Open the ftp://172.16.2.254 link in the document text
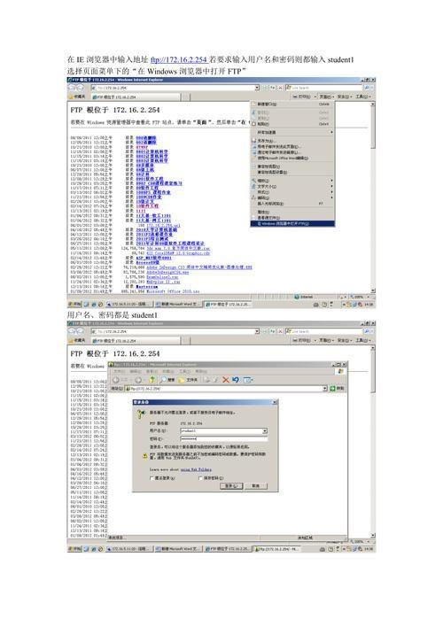 pyautogui.click(x=178, y=59)
